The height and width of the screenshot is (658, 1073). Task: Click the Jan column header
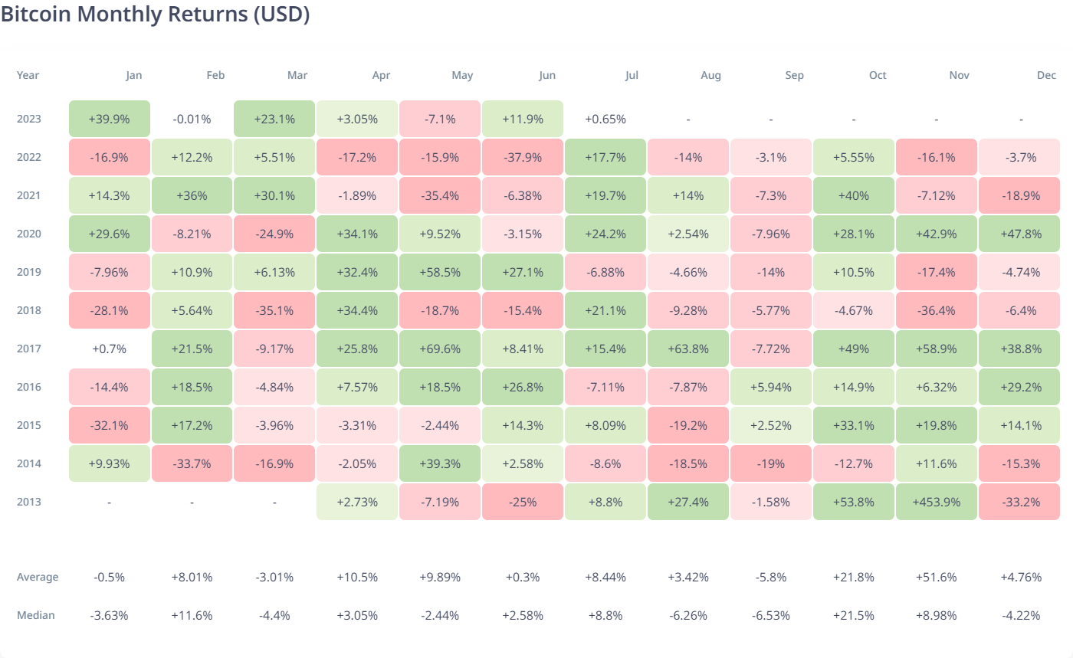click(133, 75)
